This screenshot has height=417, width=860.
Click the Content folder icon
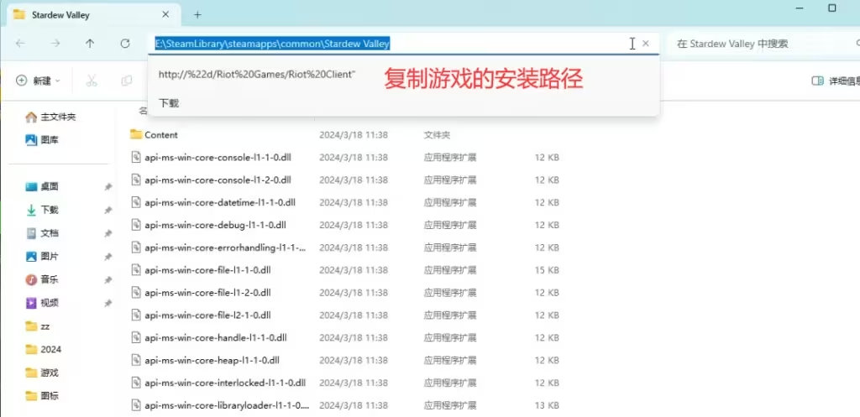pos(136,134)
